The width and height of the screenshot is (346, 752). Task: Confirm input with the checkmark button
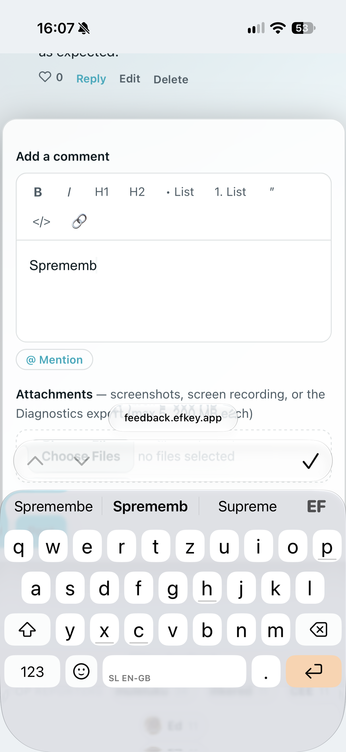[310, 461]
